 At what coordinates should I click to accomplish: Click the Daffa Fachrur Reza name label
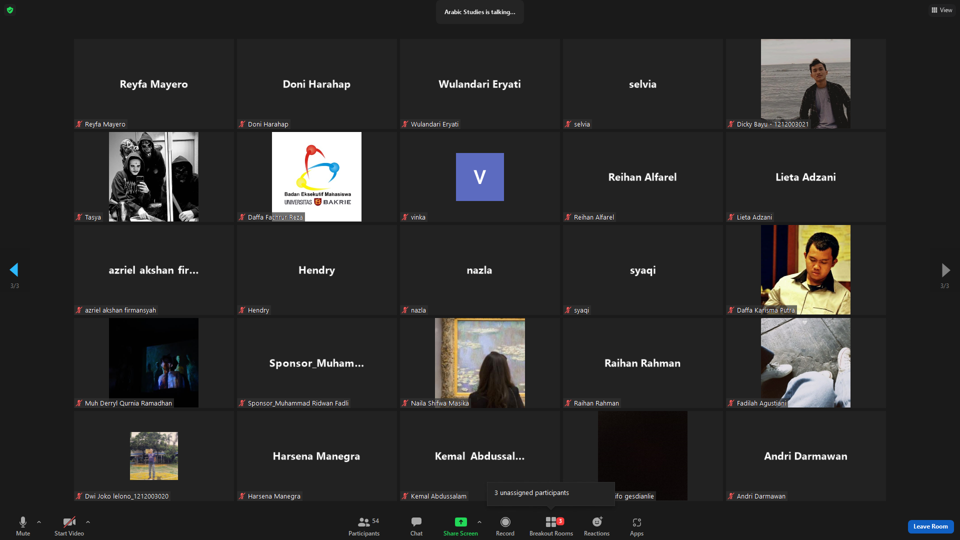(x=275, y=217)
